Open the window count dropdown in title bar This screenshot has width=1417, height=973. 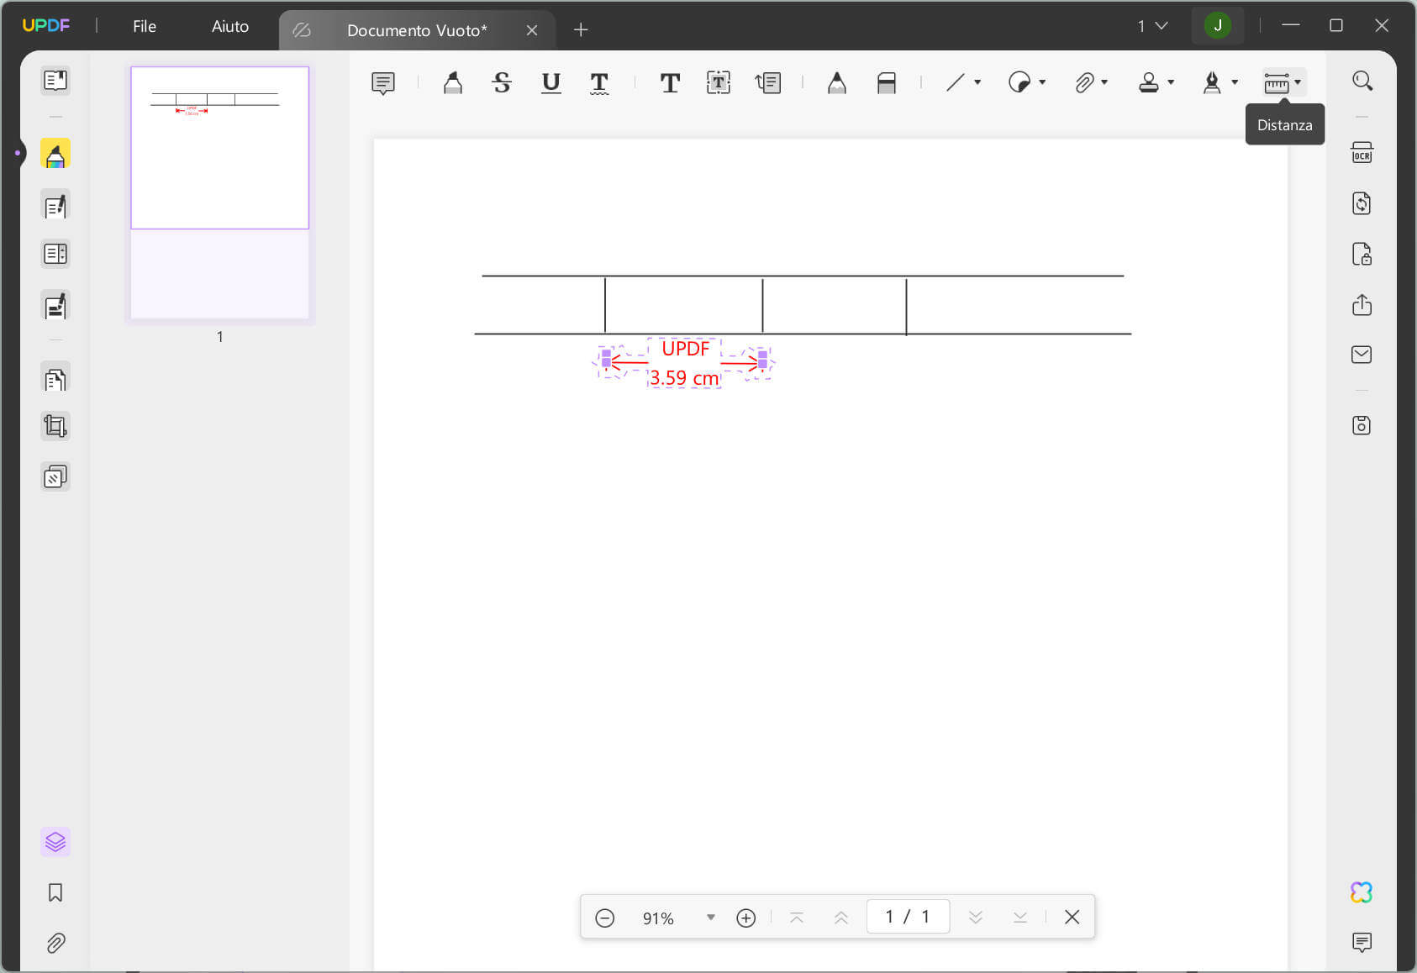click(1152, 26)
